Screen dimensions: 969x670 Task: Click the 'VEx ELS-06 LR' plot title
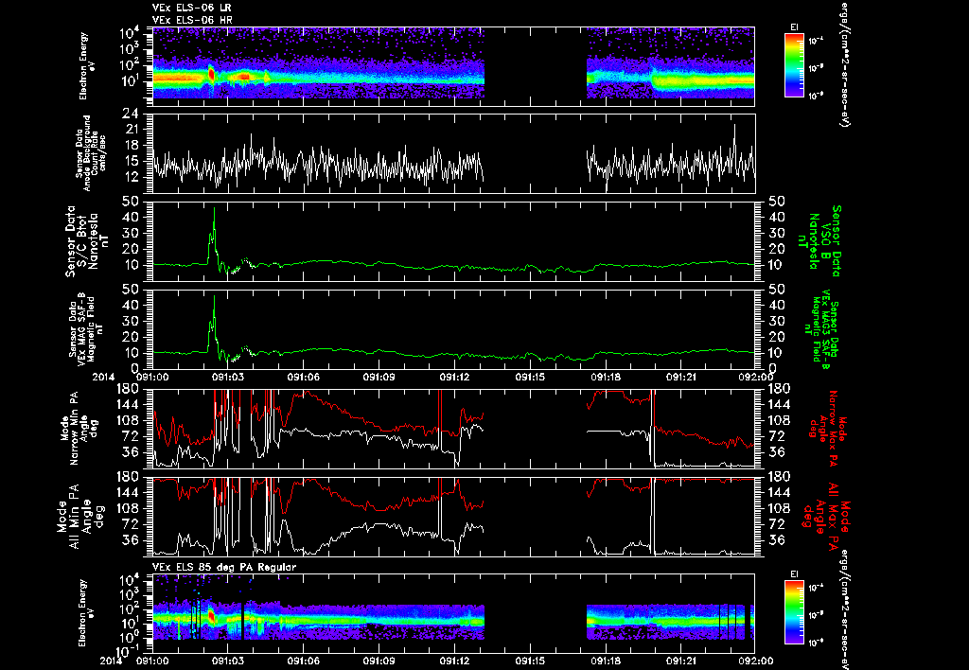point(191,8)
